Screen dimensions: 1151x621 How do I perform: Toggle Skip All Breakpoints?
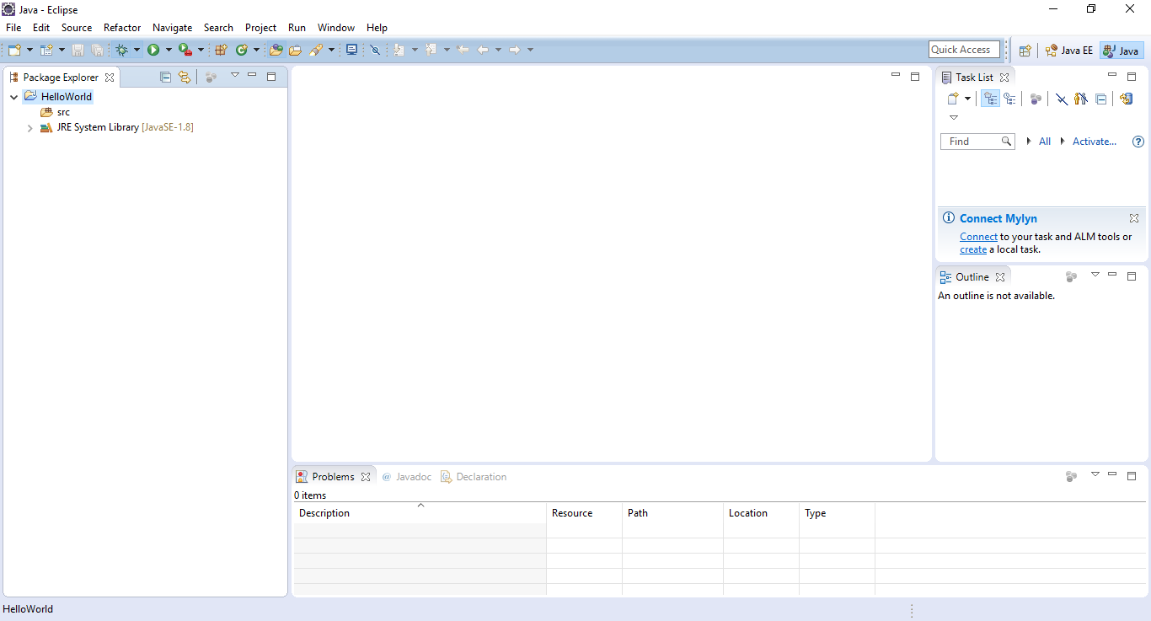pos(375,50)
